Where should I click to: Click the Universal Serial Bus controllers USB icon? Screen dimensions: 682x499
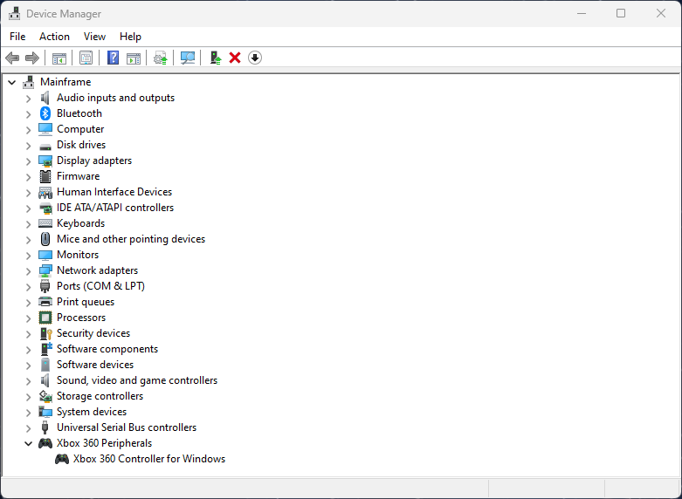45,427
